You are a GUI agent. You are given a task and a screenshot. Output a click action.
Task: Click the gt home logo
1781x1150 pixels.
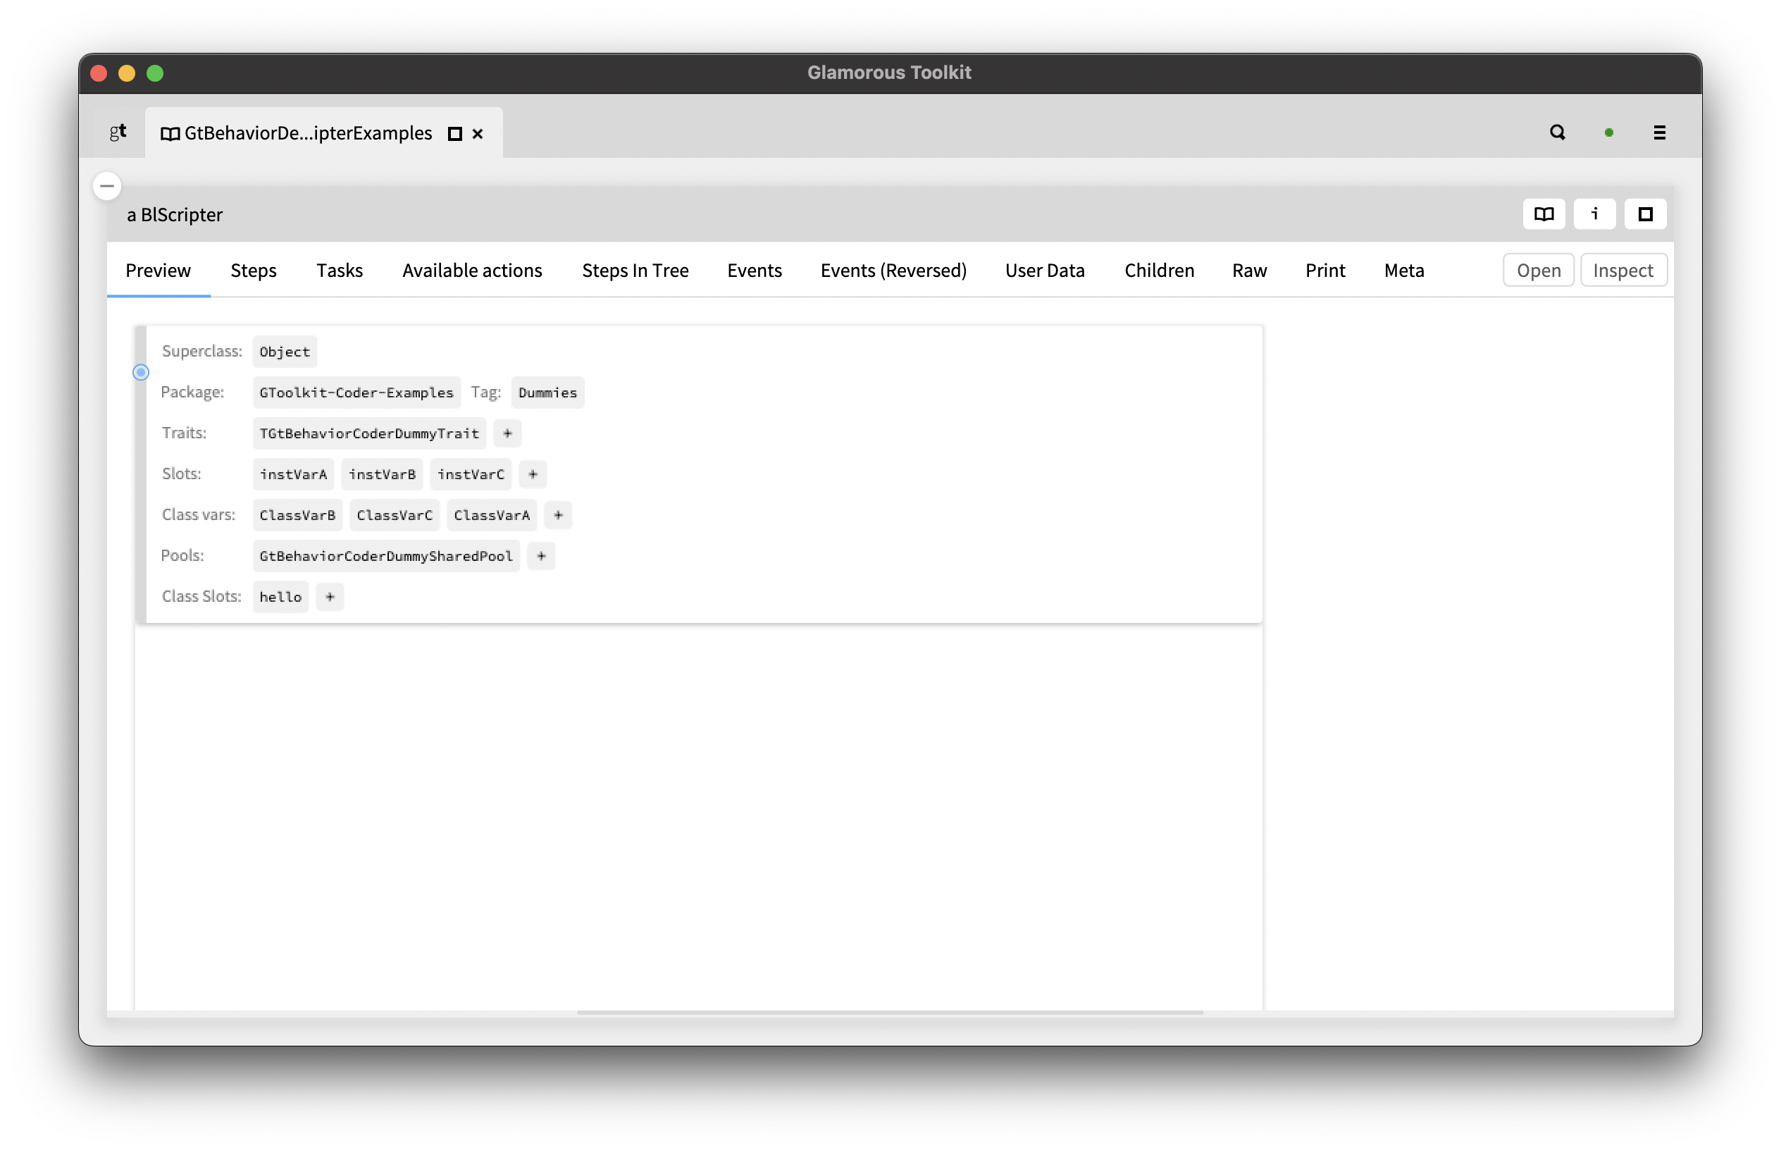point(117,132)
